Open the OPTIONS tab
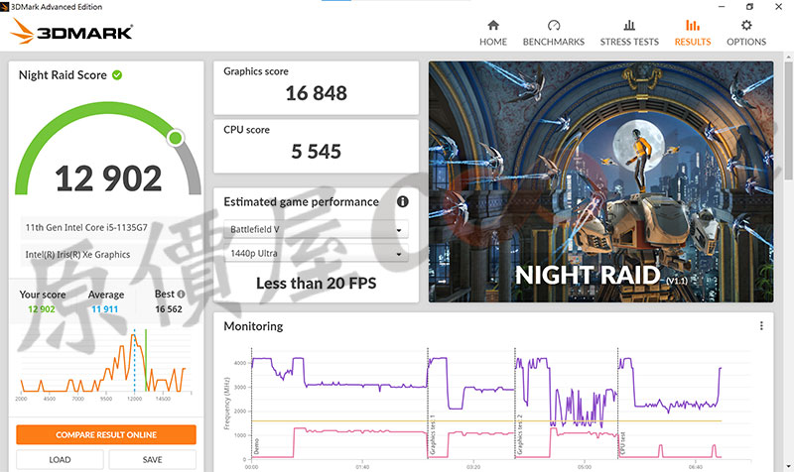The height and width of the screenshot is (472, 794). (746, 34)
